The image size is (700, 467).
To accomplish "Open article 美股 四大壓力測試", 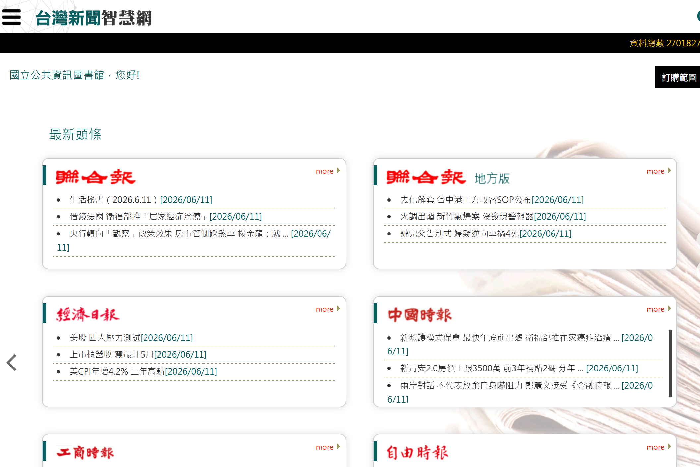I will (131, 338).
